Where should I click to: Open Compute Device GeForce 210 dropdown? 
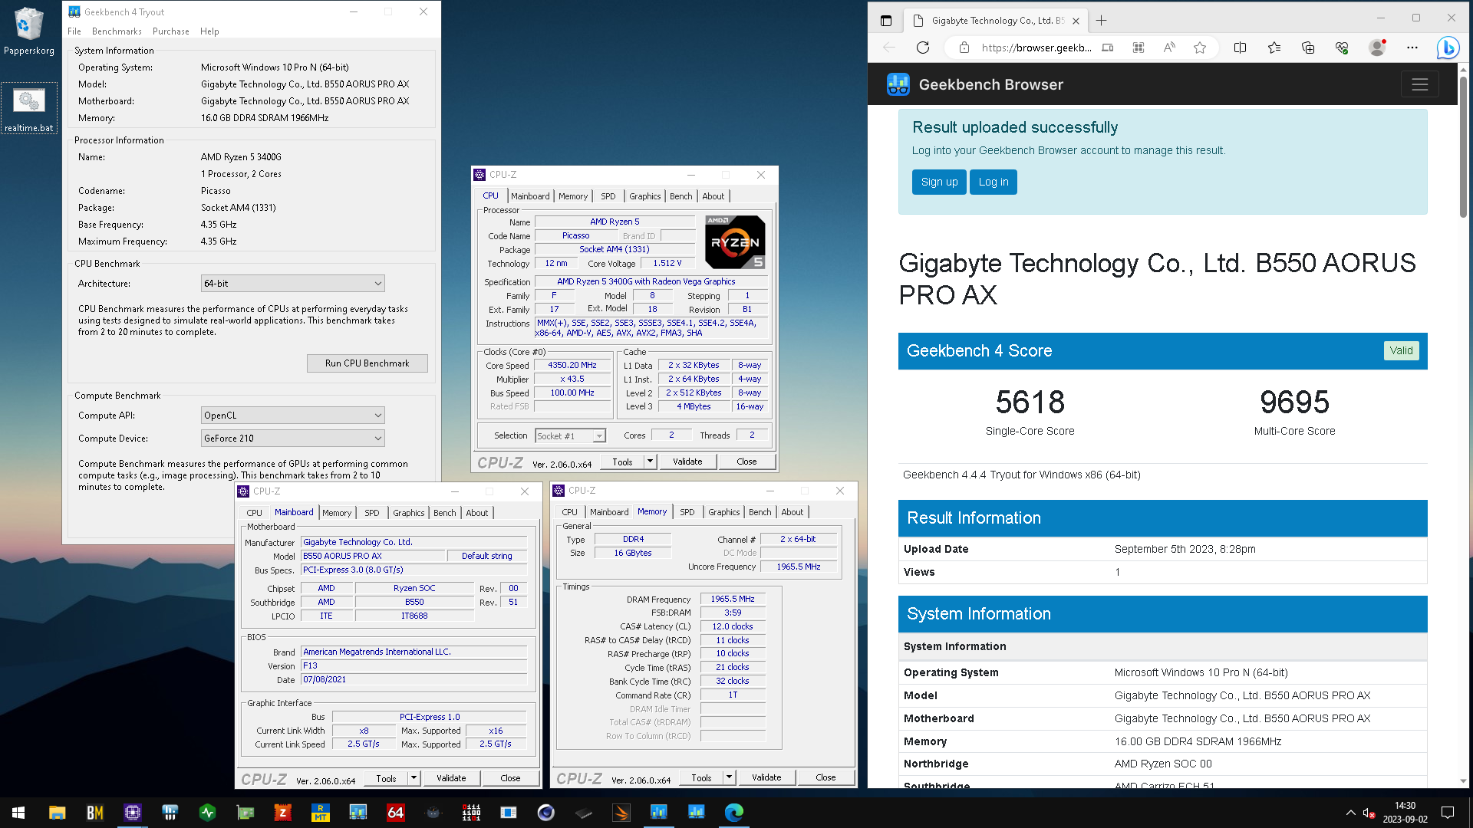(x=292, y=438)
